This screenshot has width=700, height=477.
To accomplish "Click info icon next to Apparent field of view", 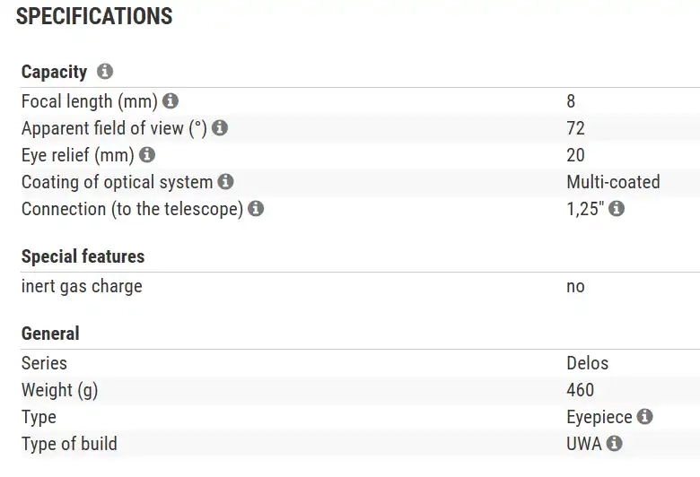I will point(220,128).
